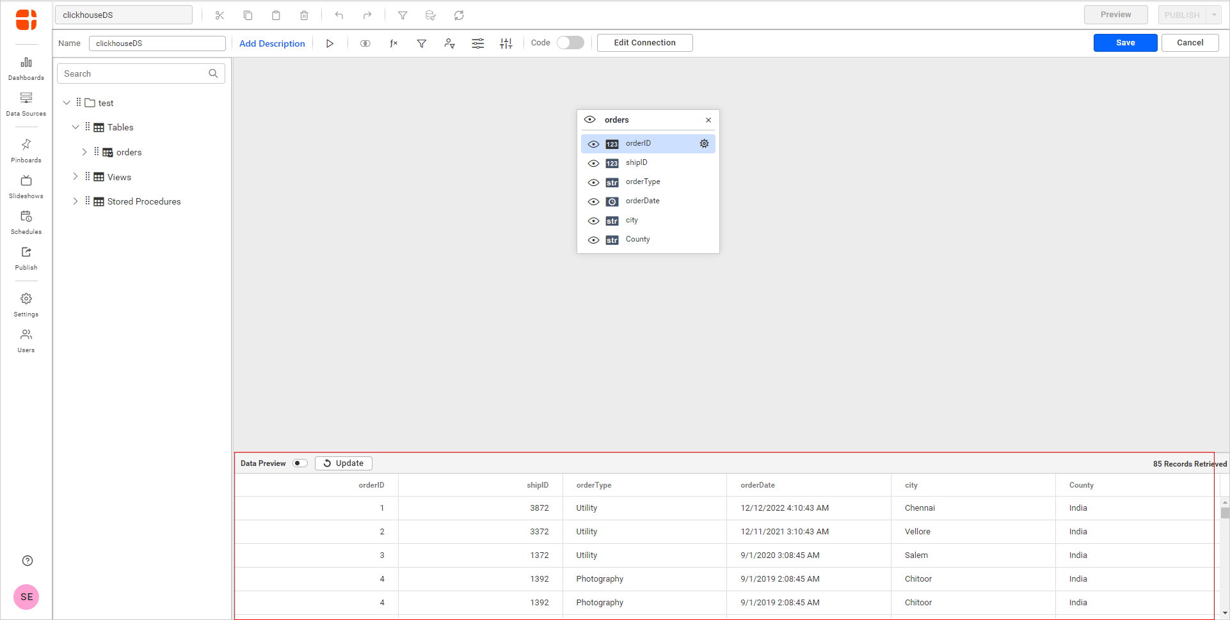Click the join toggle icon next to play
1230x620 pixels.
coord(365,43)
